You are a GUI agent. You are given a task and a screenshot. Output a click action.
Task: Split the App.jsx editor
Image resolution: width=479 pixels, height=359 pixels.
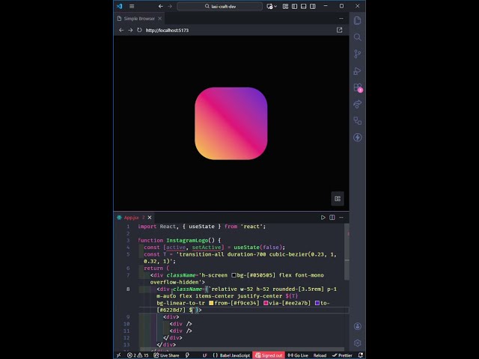[x=332, y=218]
